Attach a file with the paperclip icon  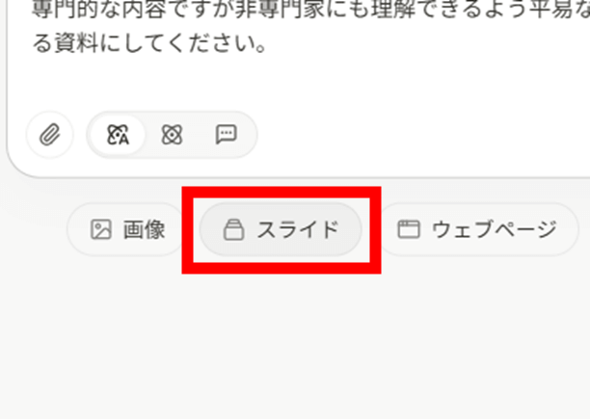pyautogui.click(x=50, y=135)
